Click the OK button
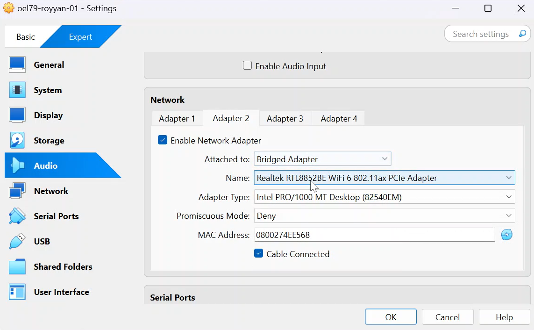 (391, 317)
